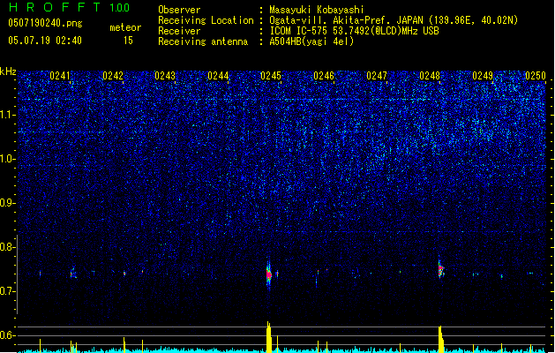This screenshot has height=353, width=555.
Task: Click the 1.0 kHz axis tick label
Action: tap(8, 159)
